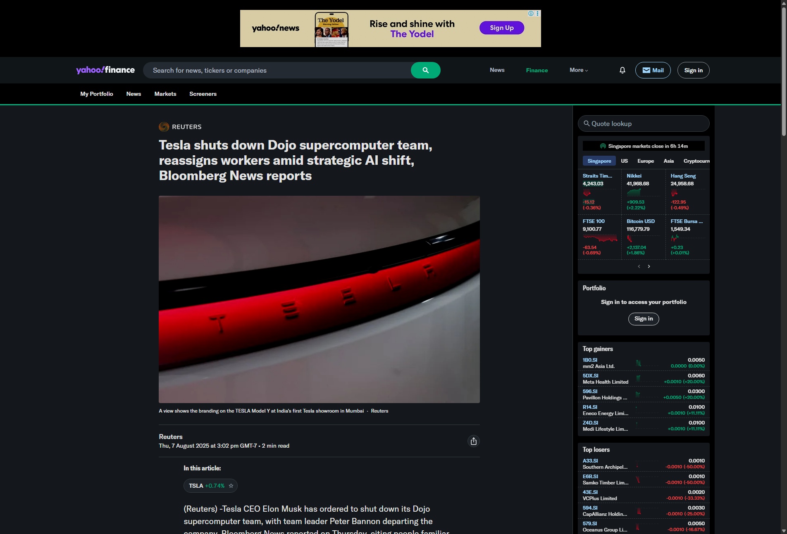Click previous arrow under market indices

coord(639,266)
